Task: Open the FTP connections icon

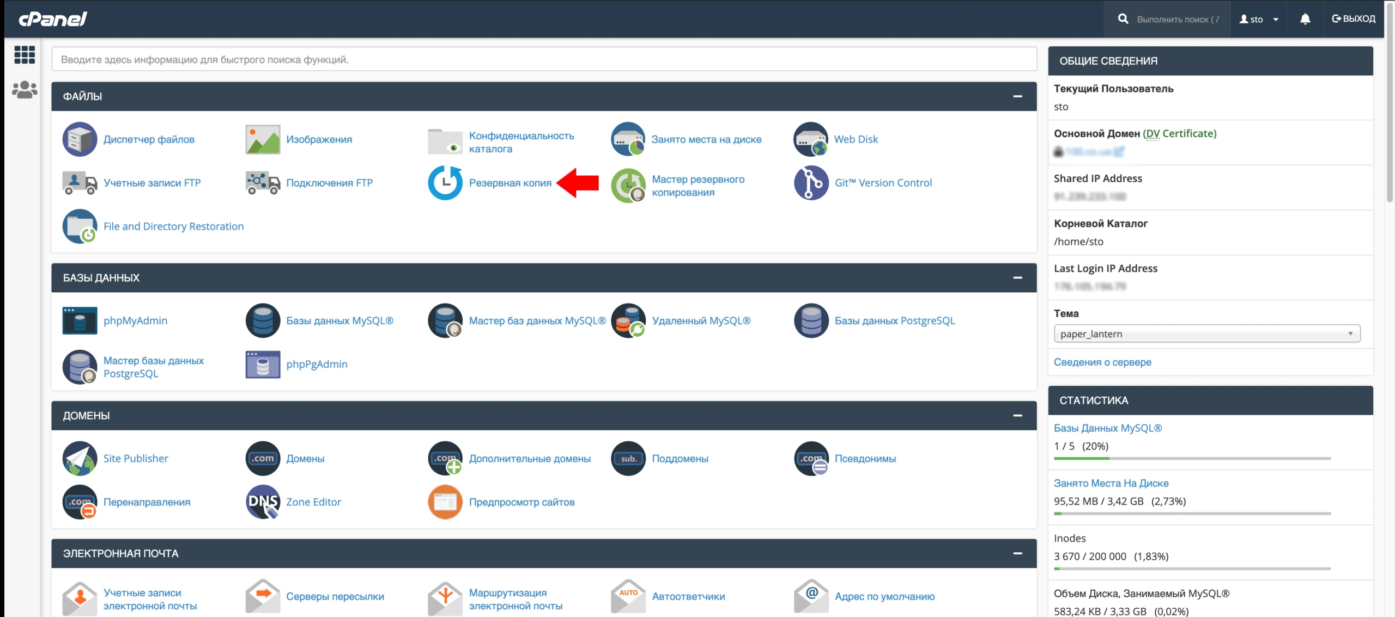Action: click(x=263, y=183)
